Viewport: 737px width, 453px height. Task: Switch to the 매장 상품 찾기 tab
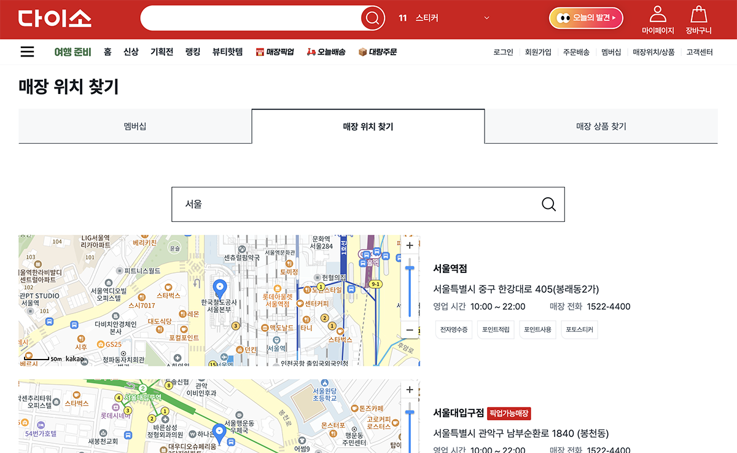tap(601, 127)
